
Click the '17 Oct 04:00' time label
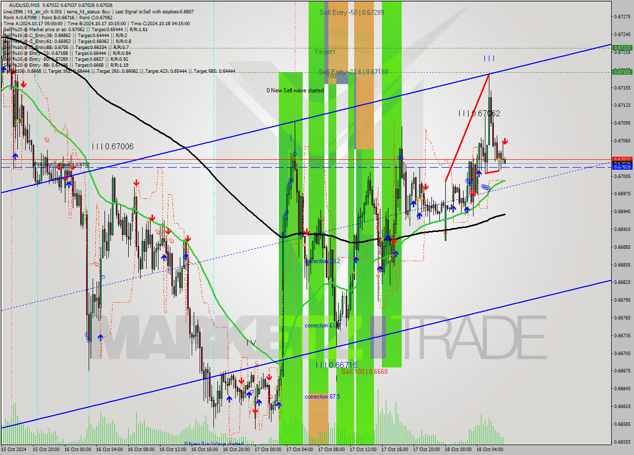pyautogui.click(x=300, y=450)
